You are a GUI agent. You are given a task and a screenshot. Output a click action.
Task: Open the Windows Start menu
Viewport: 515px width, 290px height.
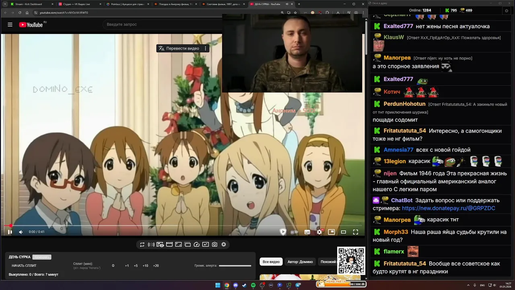218,285
